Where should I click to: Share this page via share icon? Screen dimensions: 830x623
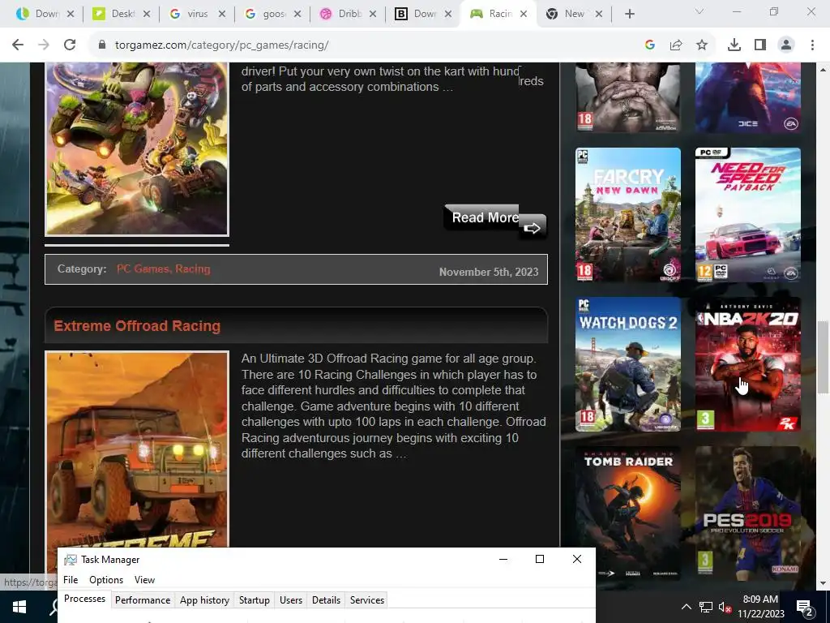[x=676, y=45]
